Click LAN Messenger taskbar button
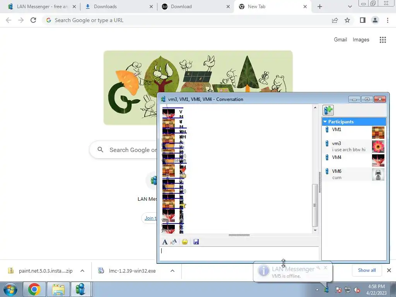 click(x=80, y=289)
